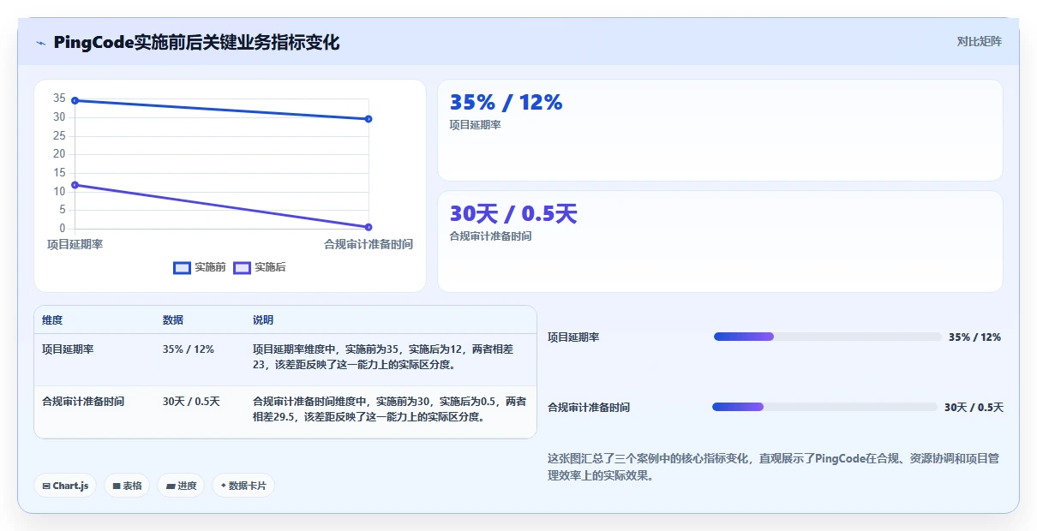Open the 30天 / 0.5天 data card
The height and width of the screenshot is (531, 1037).
tap(720, 242)
